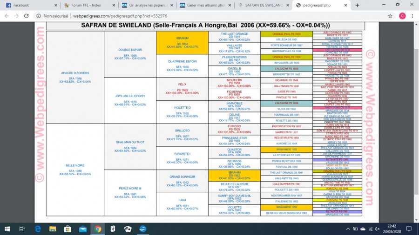Close the Facebook tab
Viewport: 419px width, 235px height.
55,5
